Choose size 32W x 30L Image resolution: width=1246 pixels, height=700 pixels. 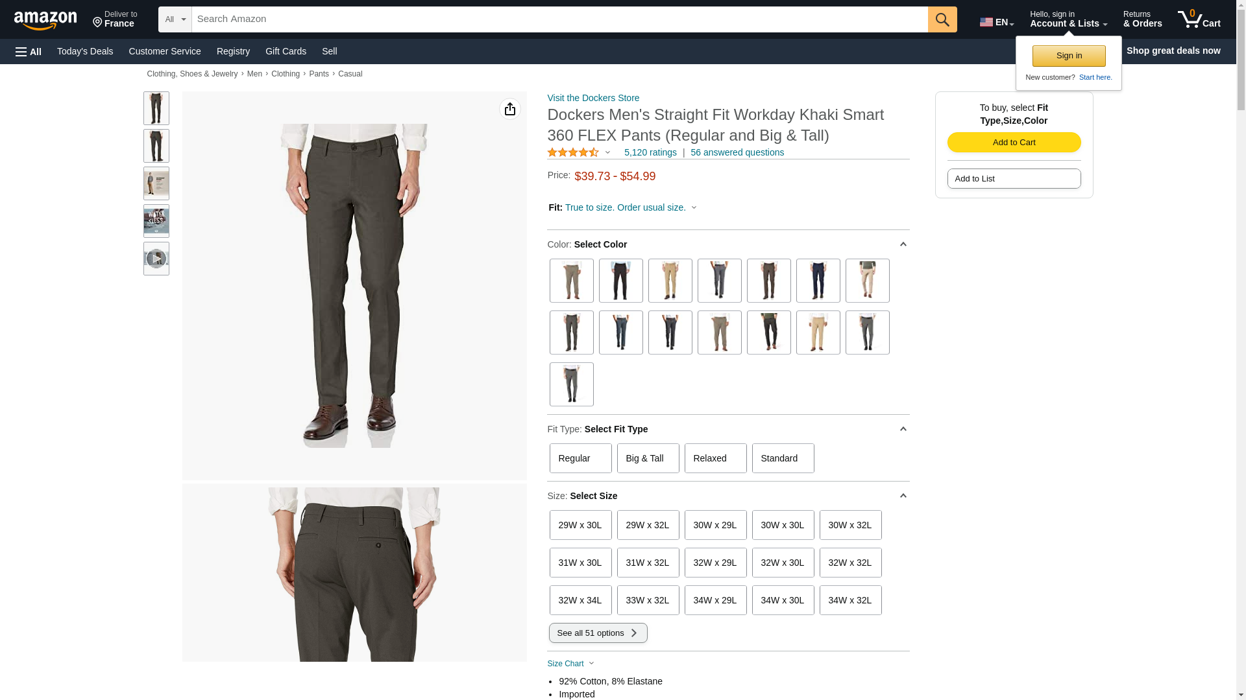783,563
